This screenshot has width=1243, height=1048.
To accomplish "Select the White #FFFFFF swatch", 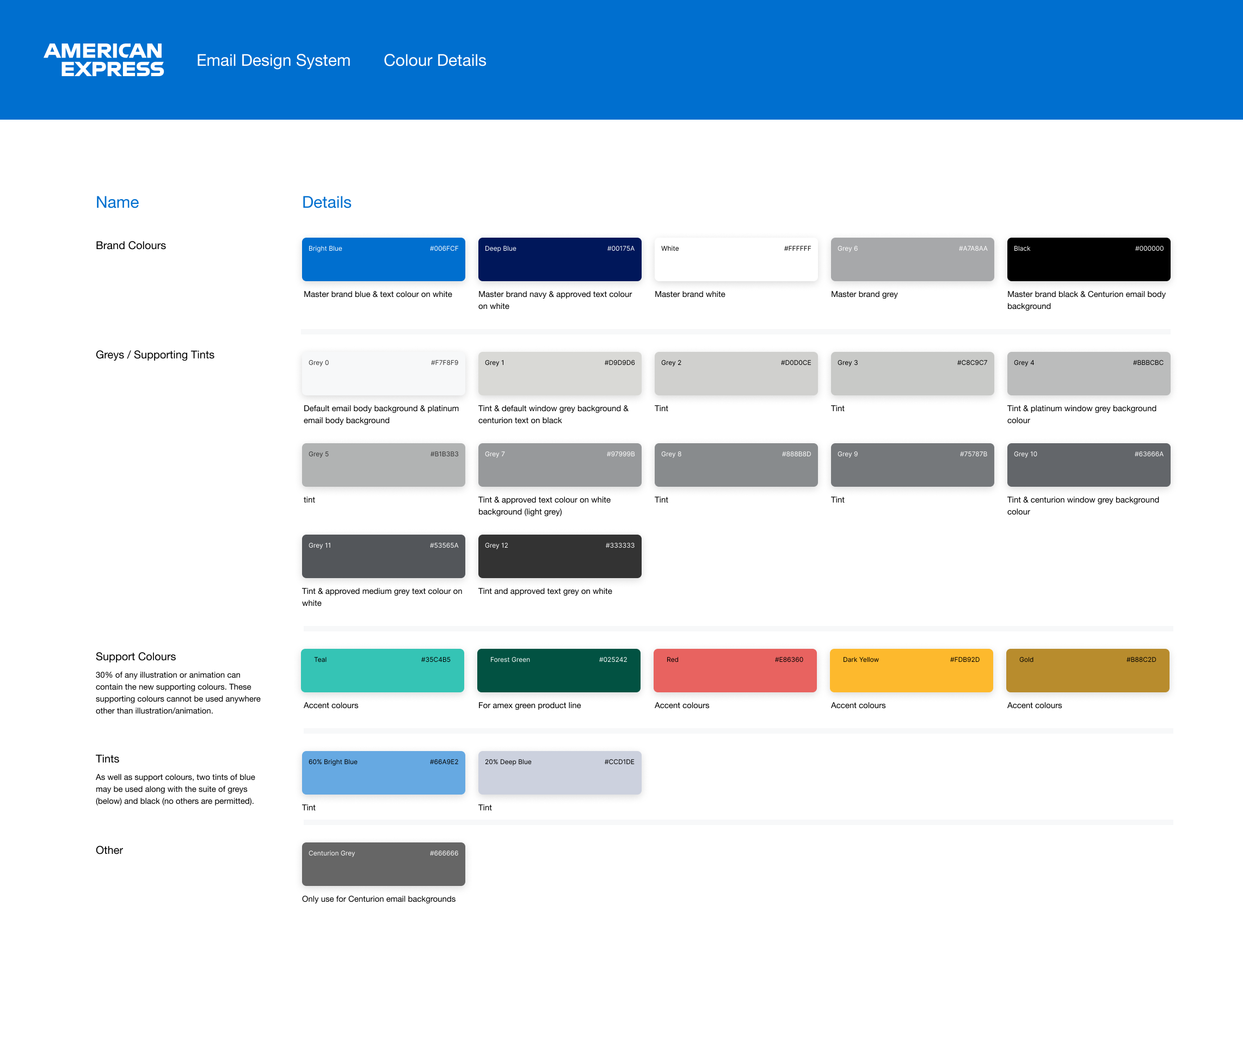I will (x=736, y=259).
